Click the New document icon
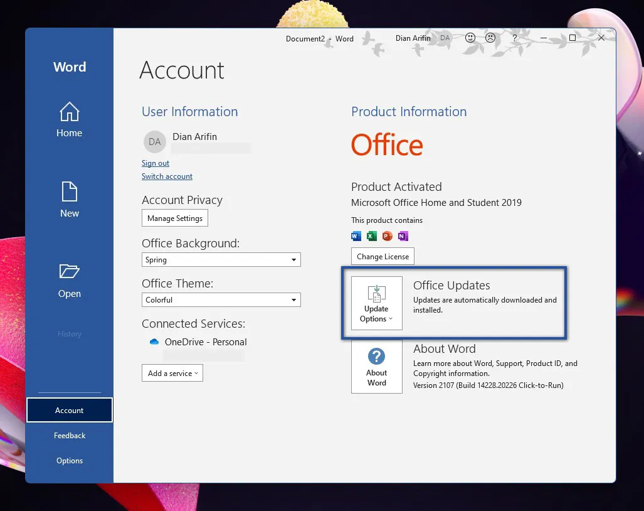 point(69,192)
